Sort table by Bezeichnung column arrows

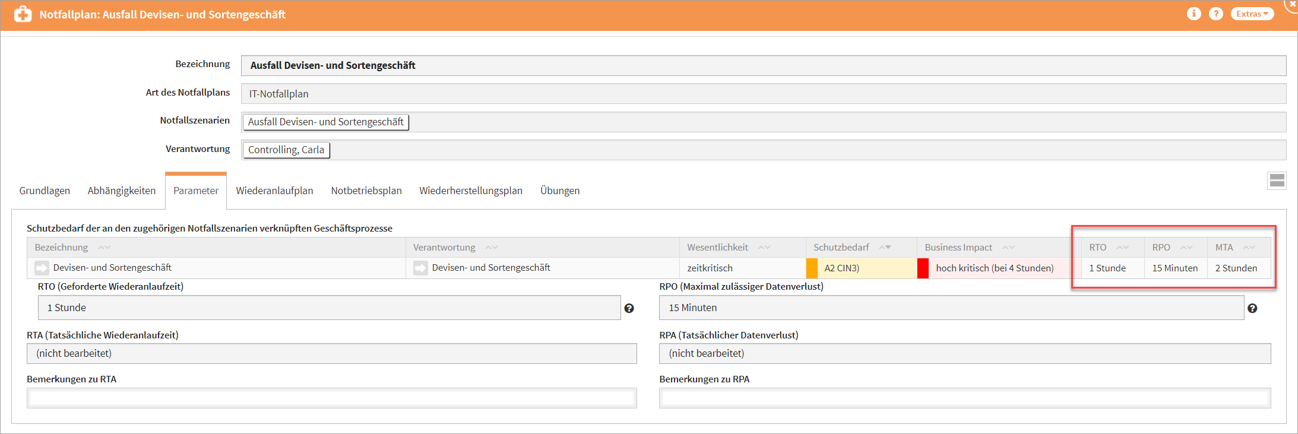pos(105,248)
